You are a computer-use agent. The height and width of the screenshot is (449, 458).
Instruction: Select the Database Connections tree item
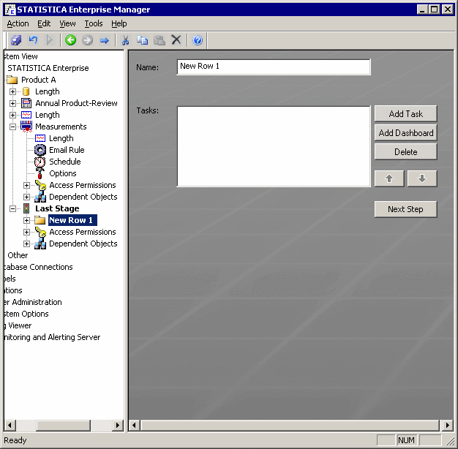click(38, 267)
